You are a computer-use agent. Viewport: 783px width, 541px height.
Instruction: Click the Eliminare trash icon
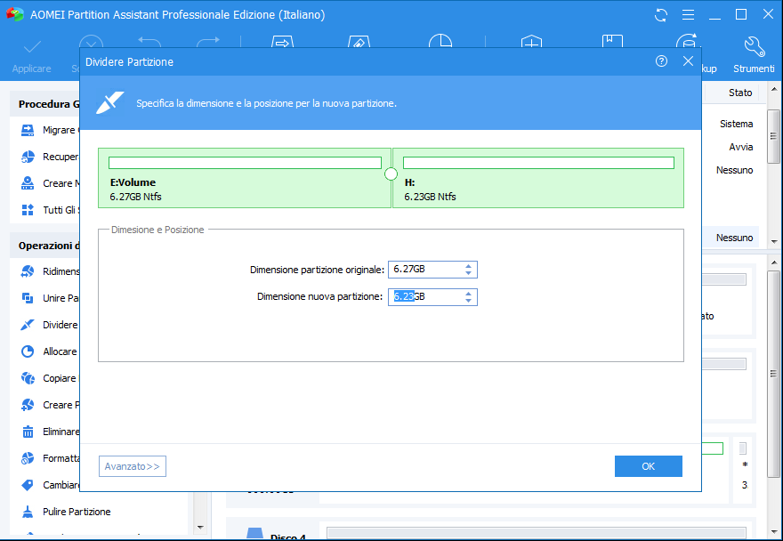point(28,432)
